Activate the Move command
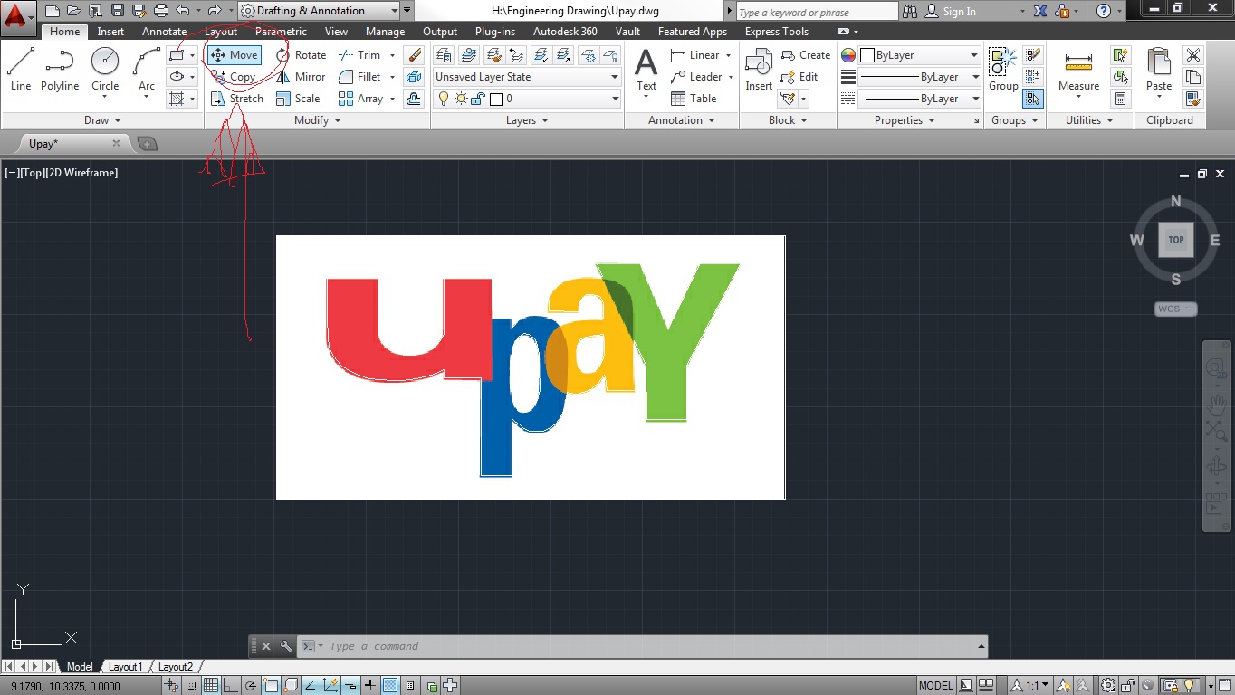The width and height of the screenshot is (1235, 695). tap(234, 55)
